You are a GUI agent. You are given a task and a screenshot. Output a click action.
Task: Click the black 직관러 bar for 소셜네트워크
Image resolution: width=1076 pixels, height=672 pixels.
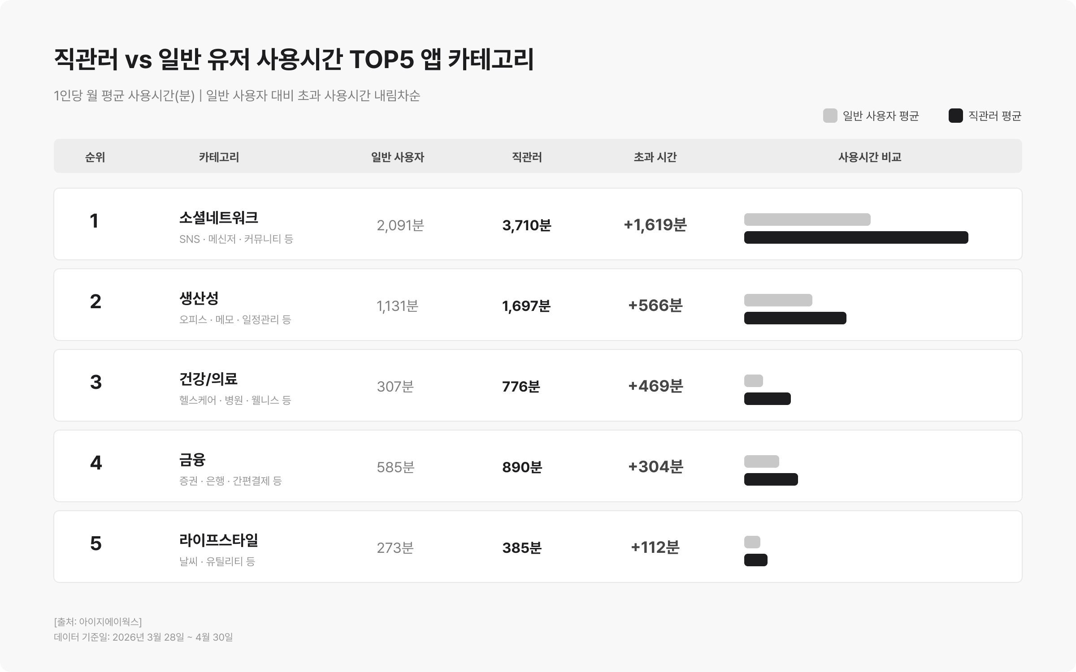(856, 237)
